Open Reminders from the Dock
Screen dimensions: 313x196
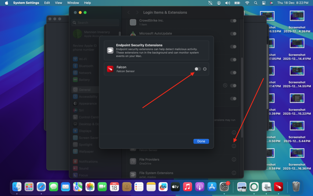tap(139, 187)
